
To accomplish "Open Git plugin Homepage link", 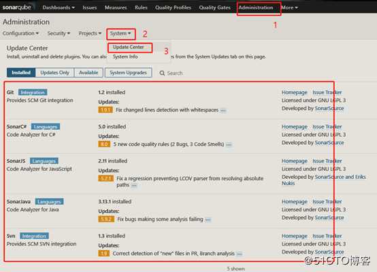I will pos(295,92).
